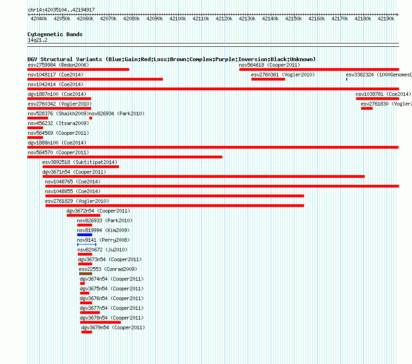
Task: Click the 42100k ruler position
Action: pyautogui.click(x=178, y=19)
